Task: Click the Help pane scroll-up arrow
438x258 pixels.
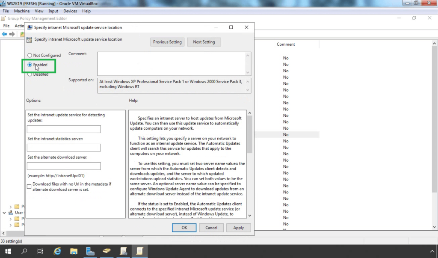Action: point(250,113)
